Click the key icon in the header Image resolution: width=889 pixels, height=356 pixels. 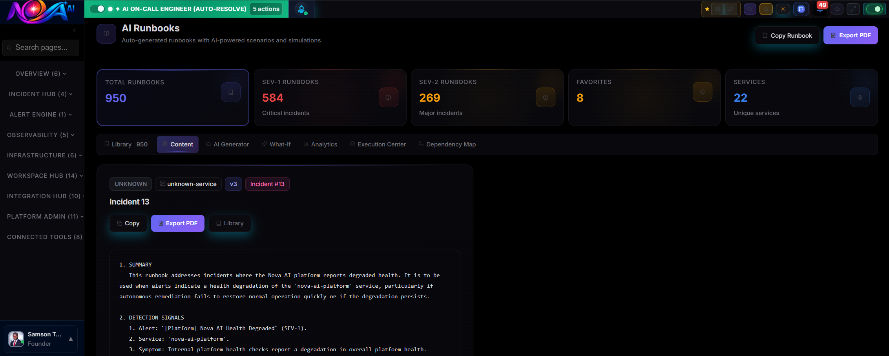click(730, 9)
